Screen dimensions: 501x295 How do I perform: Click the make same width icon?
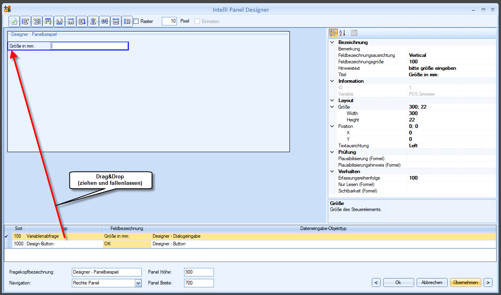71,21
